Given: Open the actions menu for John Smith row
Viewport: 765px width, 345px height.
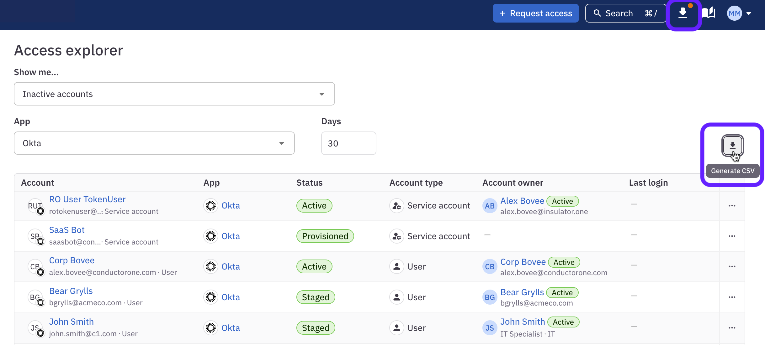Looking at the screenshot, I should pyautogui.click(x=732, y=327).
